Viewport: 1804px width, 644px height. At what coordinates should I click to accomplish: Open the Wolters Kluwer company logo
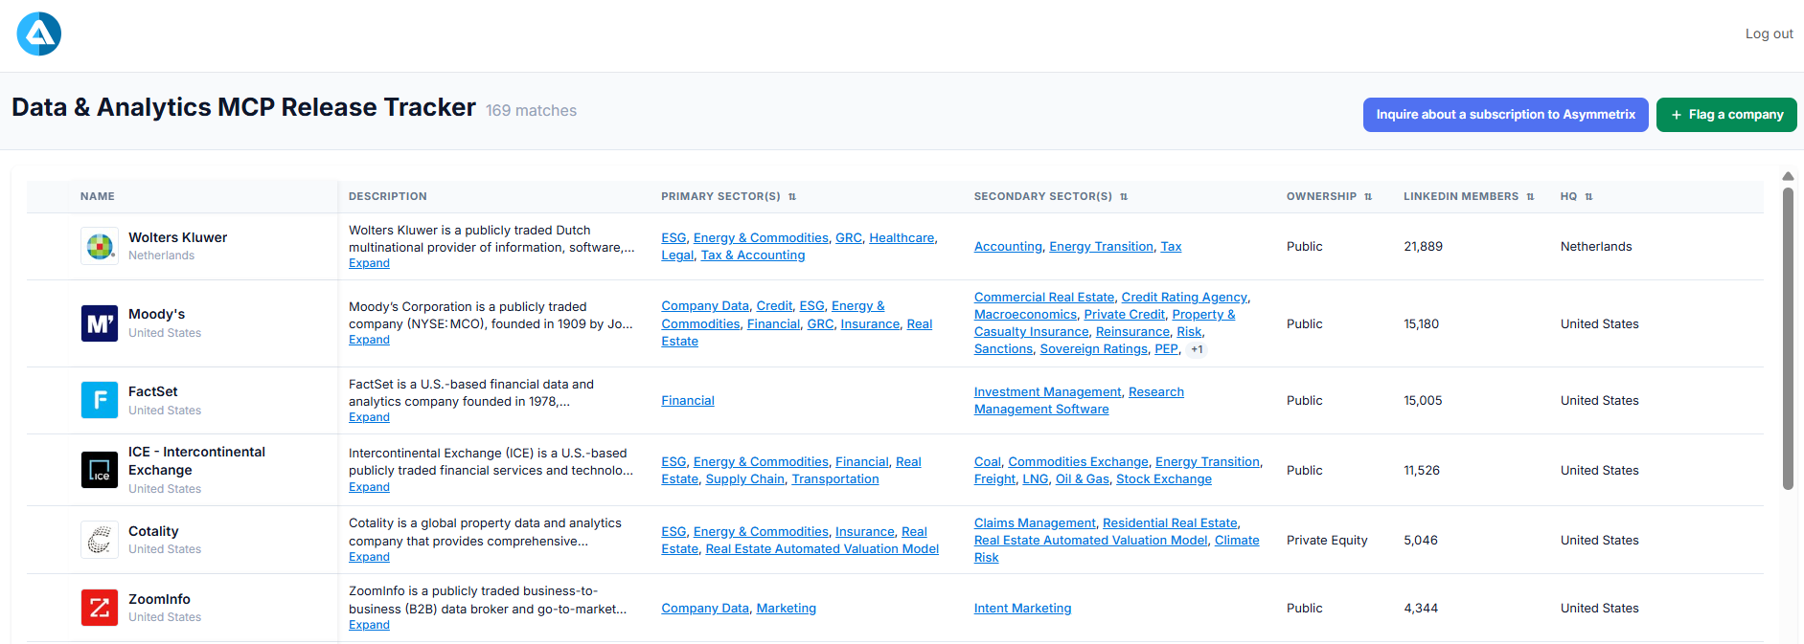[100, 246]
